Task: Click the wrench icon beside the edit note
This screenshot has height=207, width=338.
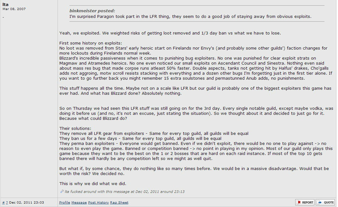Action: (62, 191)
